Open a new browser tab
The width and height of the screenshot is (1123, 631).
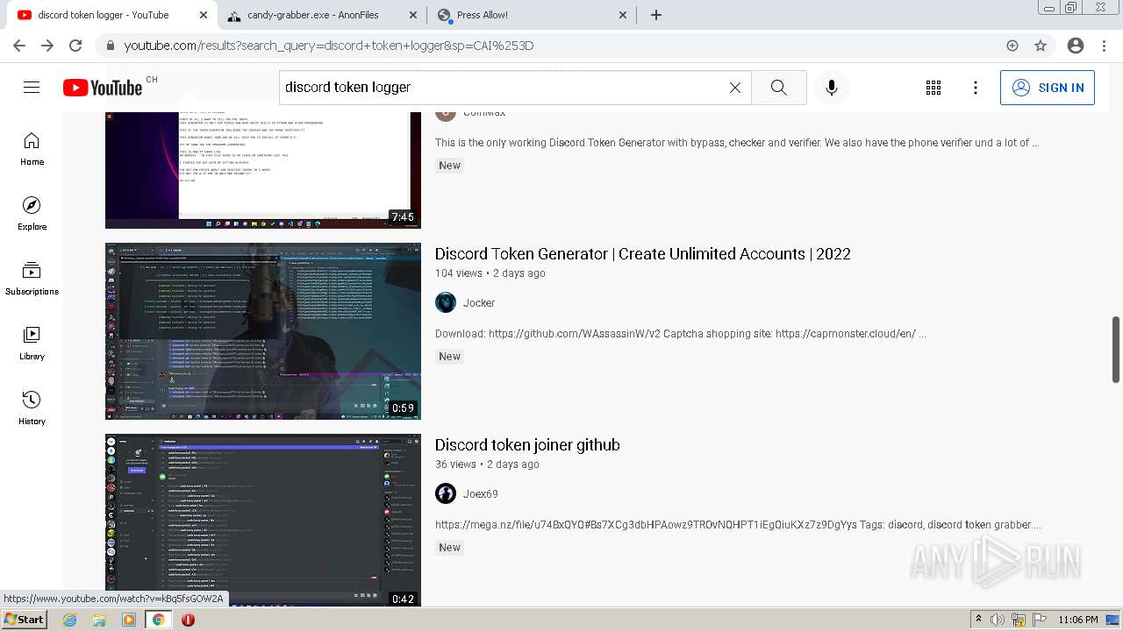pos(656,15)
